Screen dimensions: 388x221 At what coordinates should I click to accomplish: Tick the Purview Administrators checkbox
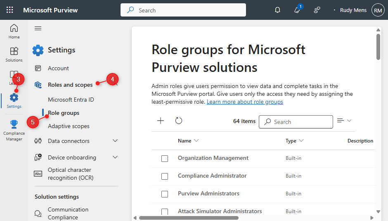pyautogui.click(x=165, y=194)
